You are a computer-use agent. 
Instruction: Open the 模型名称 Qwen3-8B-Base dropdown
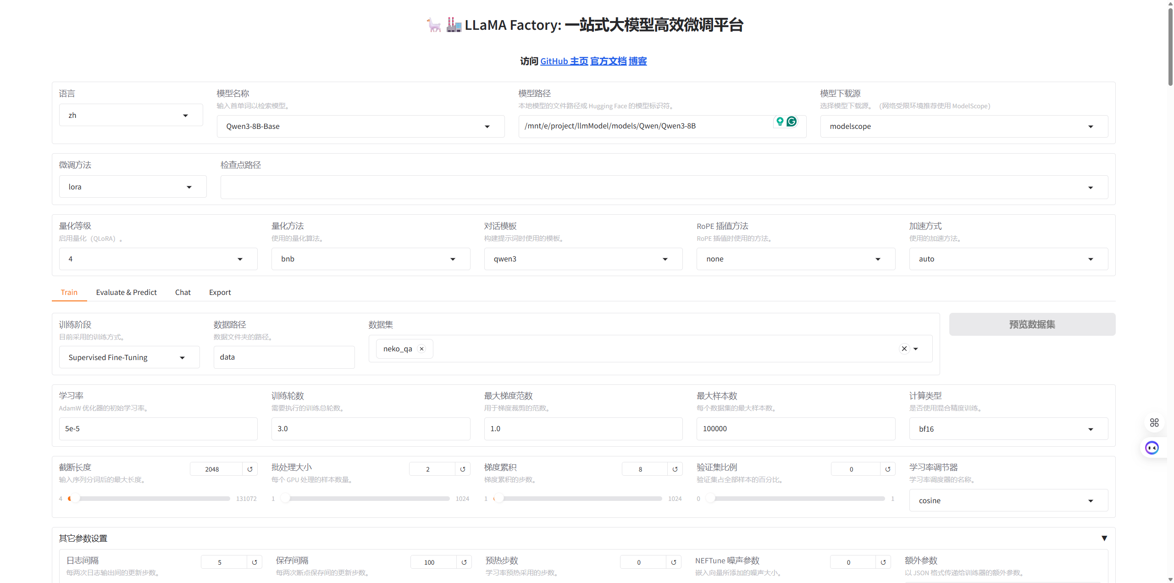pos(487,127)
